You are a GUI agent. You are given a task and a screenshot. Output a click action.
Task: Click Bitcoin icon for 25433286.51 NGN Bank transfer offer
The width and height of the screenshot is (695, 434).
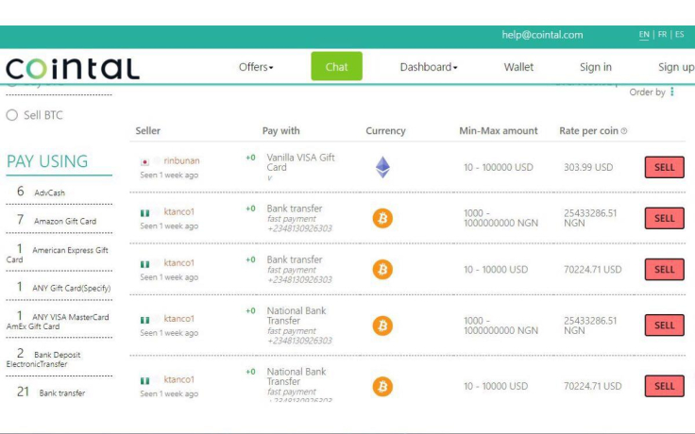pyautogui.click(x=382, y=218)
